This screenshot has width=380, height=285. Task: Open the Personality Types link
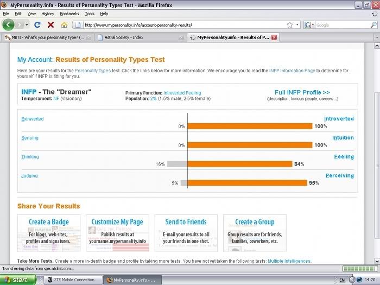pyautogui.click(x=93, y=71)
